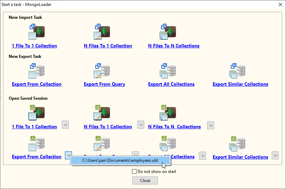Open the Export From Collection link under New Export Task

click(36, 84)
